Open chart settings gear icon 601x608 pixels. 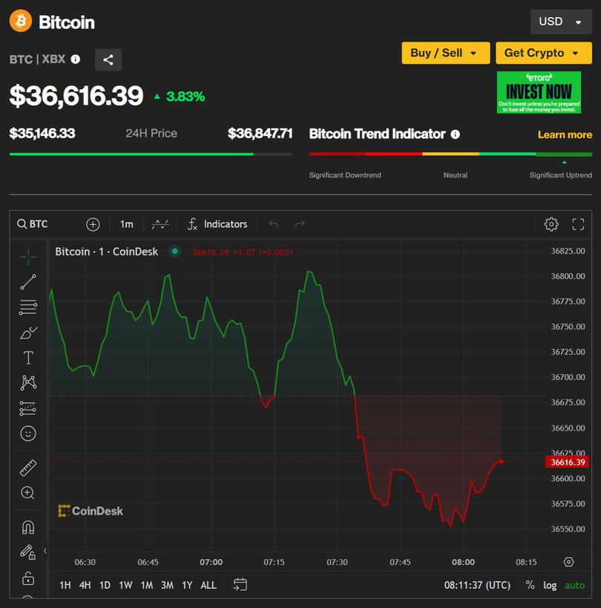tap(551, 224)
